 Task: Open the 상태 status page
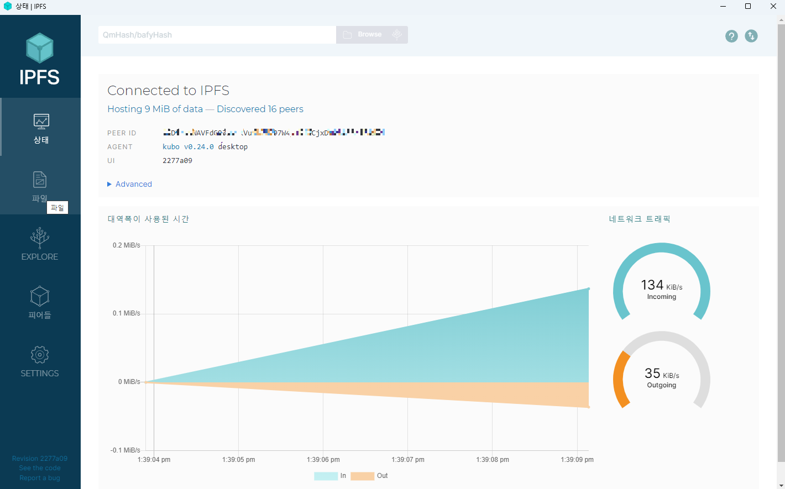(x=40, y=128)
